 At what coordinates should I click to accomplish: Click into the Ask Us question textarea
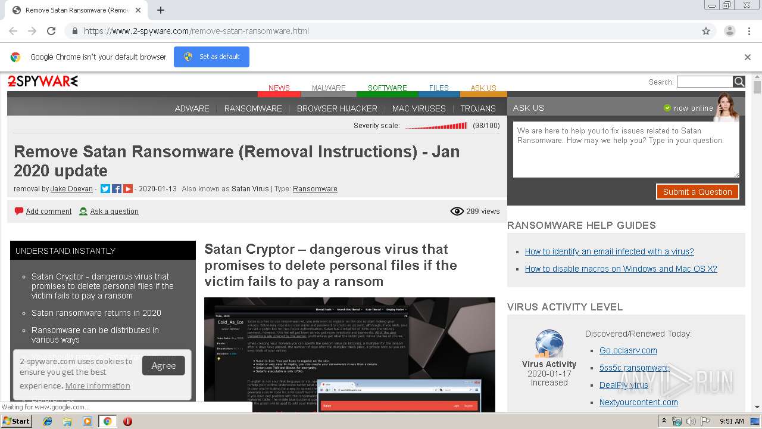(x=626, y=149)
